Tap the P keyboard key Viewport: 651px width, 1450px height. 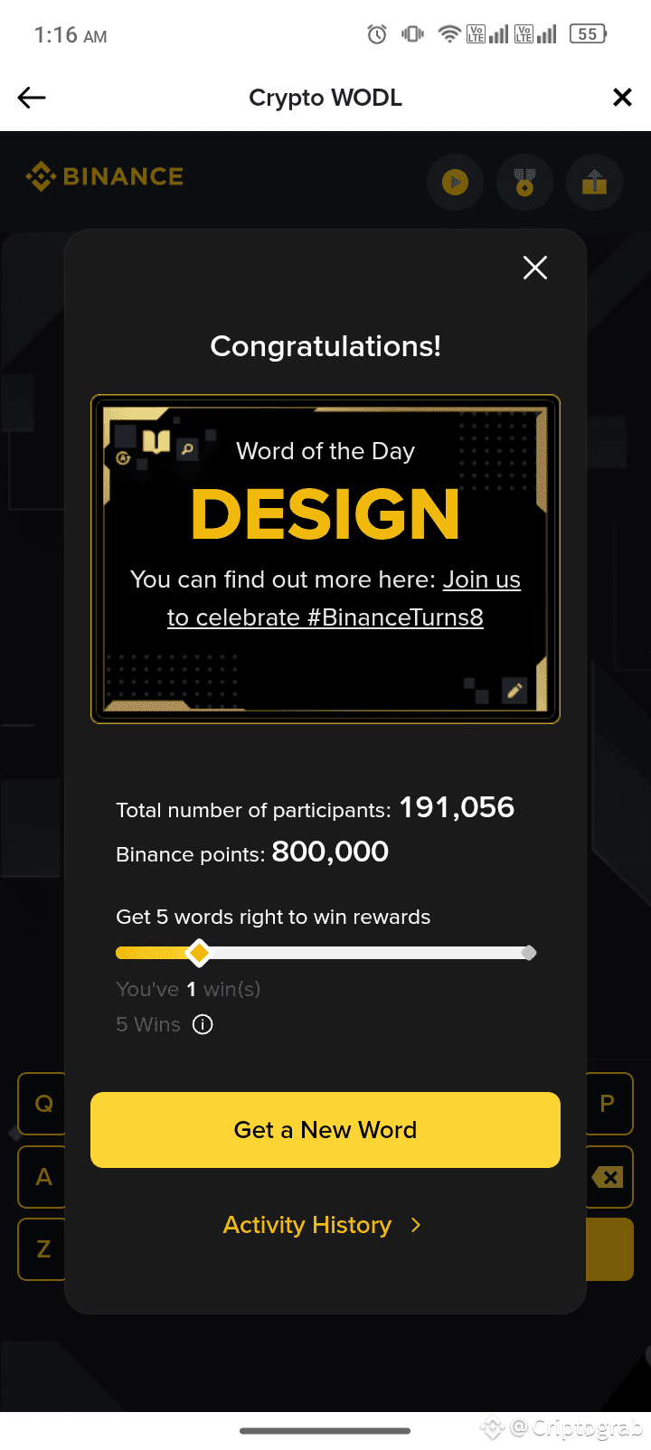coord(609,1104)
